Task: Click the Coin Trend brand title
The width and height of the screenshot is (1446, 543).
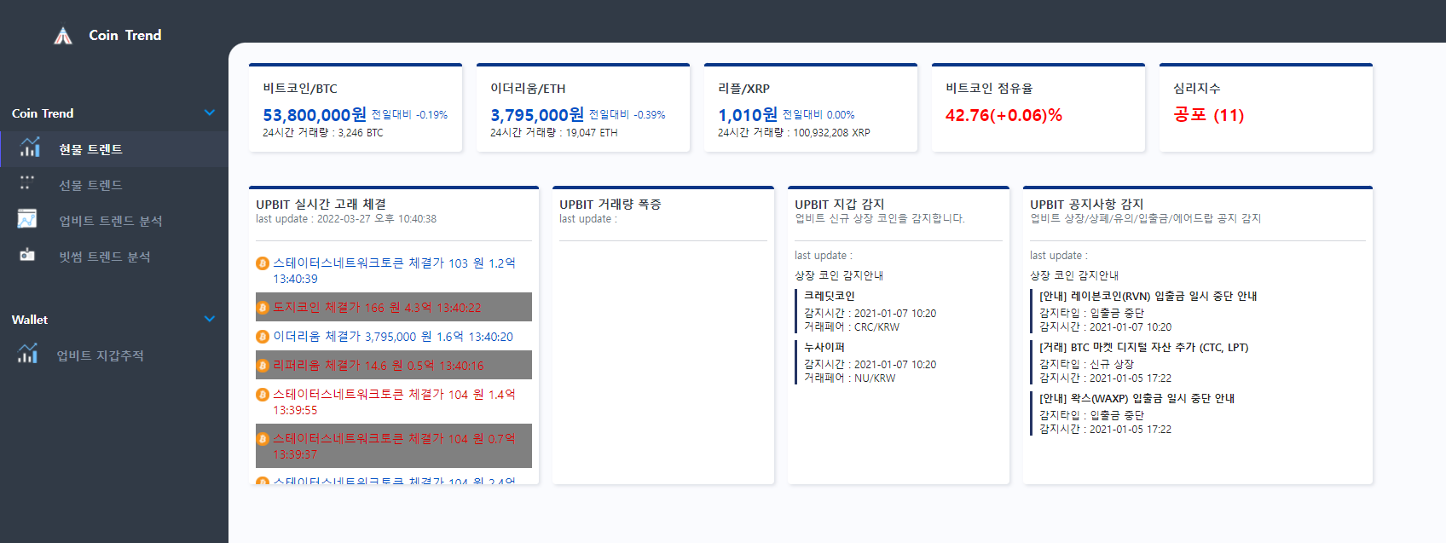Action: pyautogui.click(x=125, y=35)
